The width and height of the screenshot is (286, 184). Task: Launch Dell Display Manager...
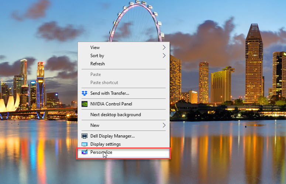pos(124,136)
